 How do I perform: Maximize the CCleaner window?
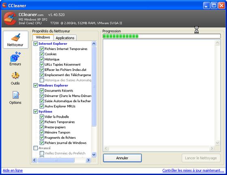214,6
